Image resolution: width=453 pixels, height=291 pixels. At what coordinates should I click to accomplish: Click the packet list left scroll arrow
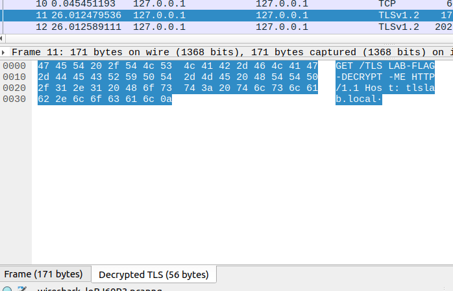coord(2,38)
